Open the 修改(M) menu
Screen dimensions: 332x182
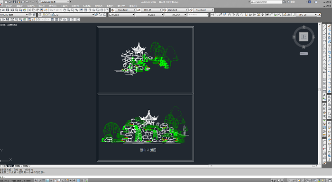(99, 6)
